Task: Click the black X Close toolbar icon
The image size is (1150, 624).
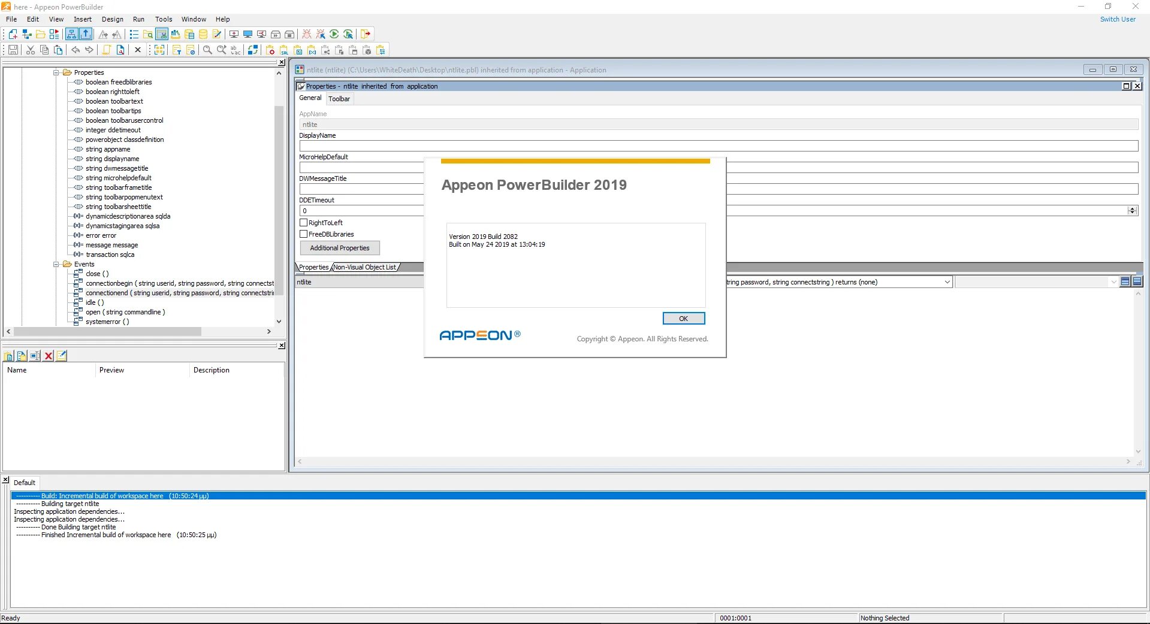Action: coord(138,50)
